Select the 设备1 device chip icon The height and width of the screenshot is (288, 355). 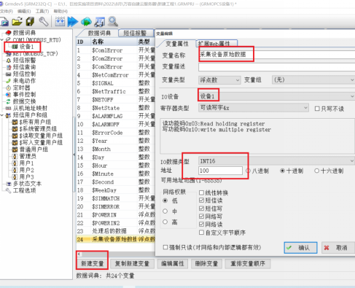pyautogui.click(x=15, y=47)
